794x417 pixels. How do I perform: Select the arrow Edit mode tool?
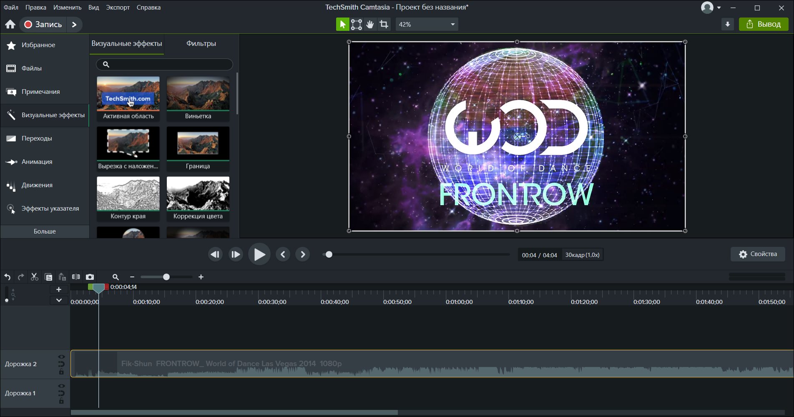point(343,24)
